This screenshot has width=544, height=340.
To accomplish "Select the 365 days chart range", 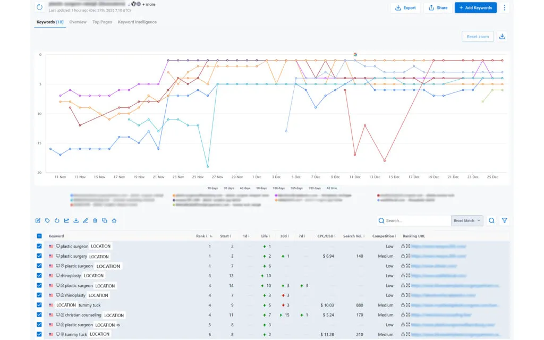I will [x=296, y=188].
